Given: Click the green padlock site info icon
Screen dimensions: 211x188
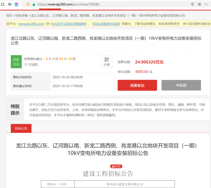Looking at the screenshot, I should tap(34, 4).
